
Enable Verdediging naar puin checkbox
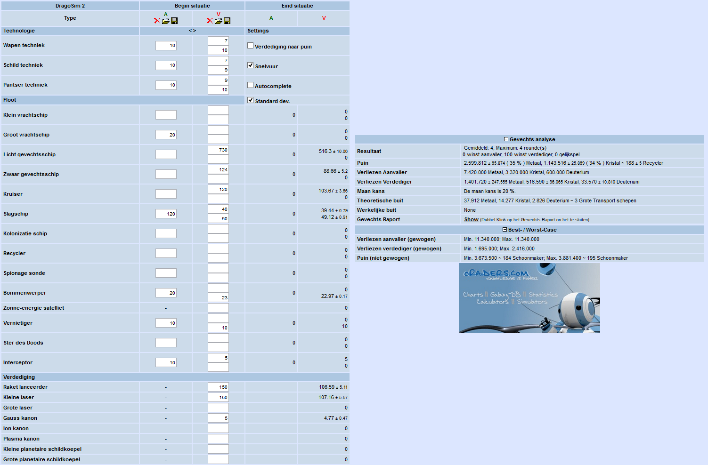[x=251, y=46]
